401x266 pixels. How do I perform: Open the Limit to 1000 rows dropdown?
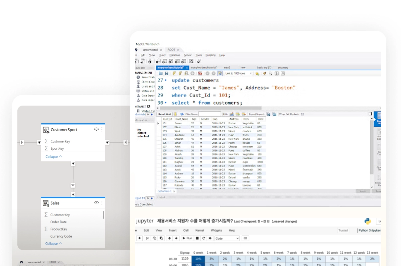coord(239,74)
